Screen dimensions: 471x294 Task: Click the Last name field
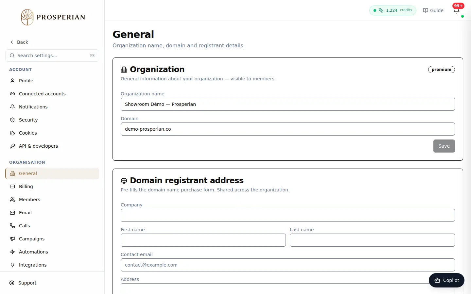click(x=372, y=240)
